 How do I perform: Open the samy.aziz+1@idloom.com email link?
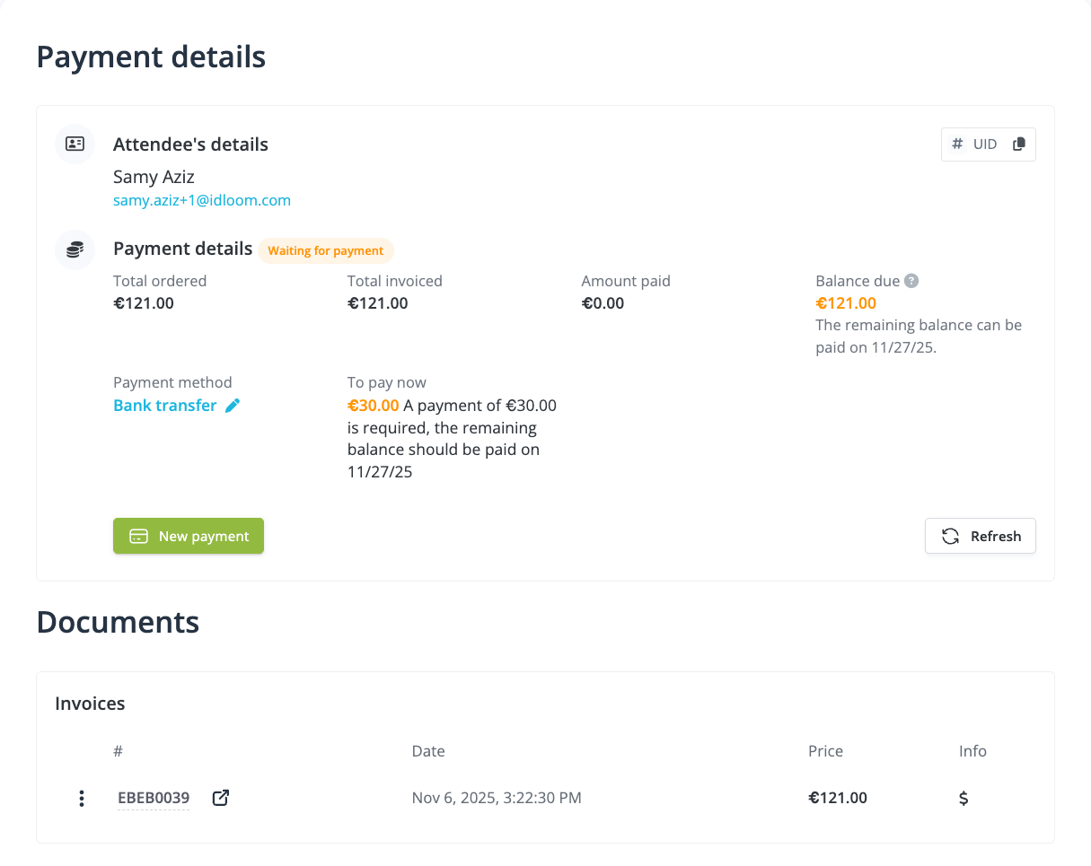pyautogui.click(x=201, y=200)
